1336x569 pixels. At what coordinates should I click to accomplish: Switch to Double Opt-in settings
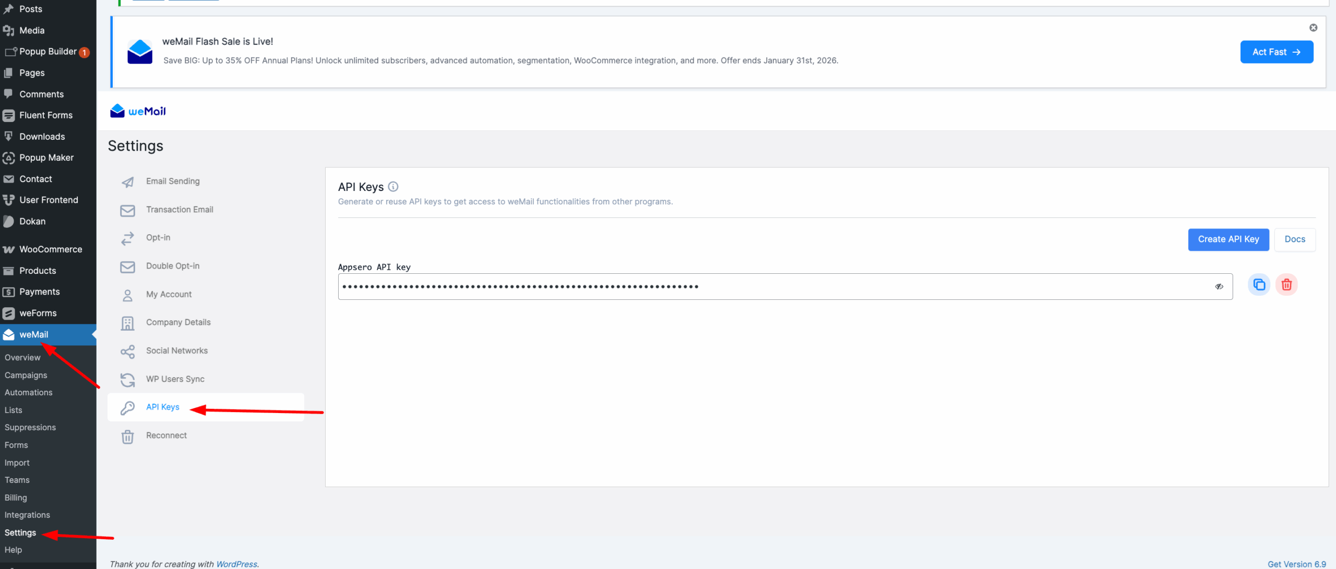(x=173, y=266)
